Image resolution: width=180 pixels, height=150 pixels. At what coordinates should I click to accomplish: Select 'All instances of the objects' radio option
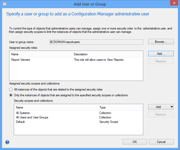11,89
